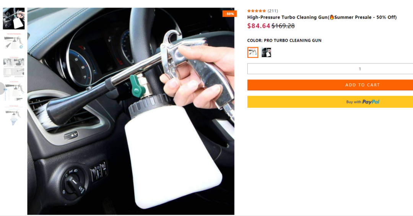
Task: Open the last thumbnail with blue spray
Action: coord(14,116)
